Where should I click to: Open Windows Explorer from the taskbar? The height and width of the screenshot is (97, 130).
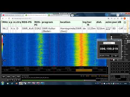coord(8,84)
